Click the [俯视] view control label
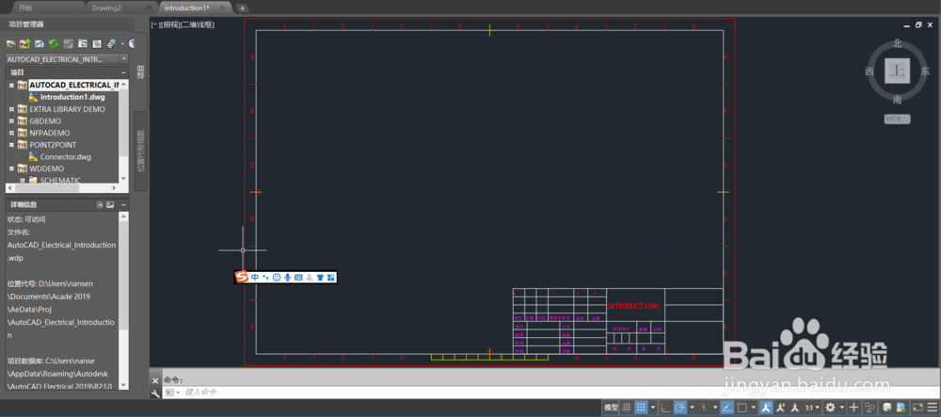 [171, 24]
